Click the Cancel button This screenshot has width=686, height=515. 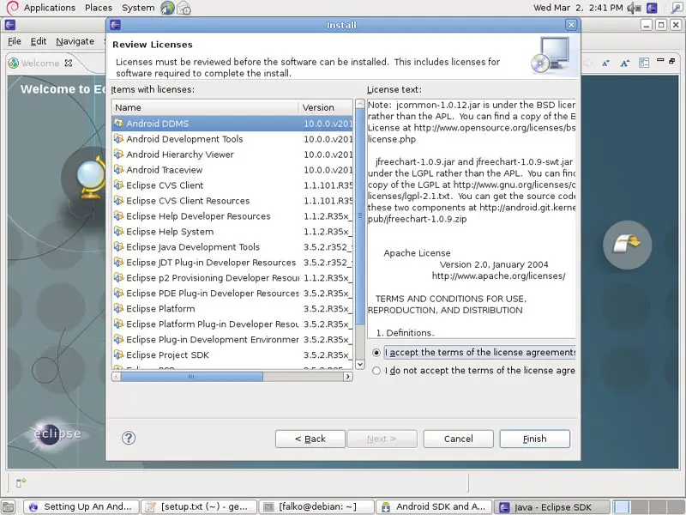click(x=458, y=439)
